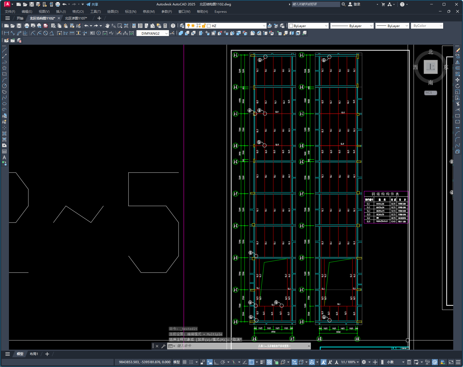The width and height of the screenshot is (463, 367).
Task: Toggle grid display in status bar
Action: click(185, 362)
